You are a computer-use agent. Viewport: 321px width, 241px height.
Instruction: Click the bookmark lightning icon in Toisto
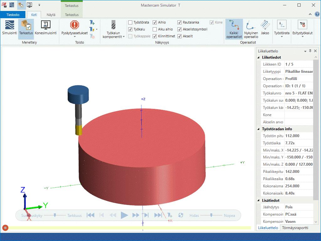(92, 29)
